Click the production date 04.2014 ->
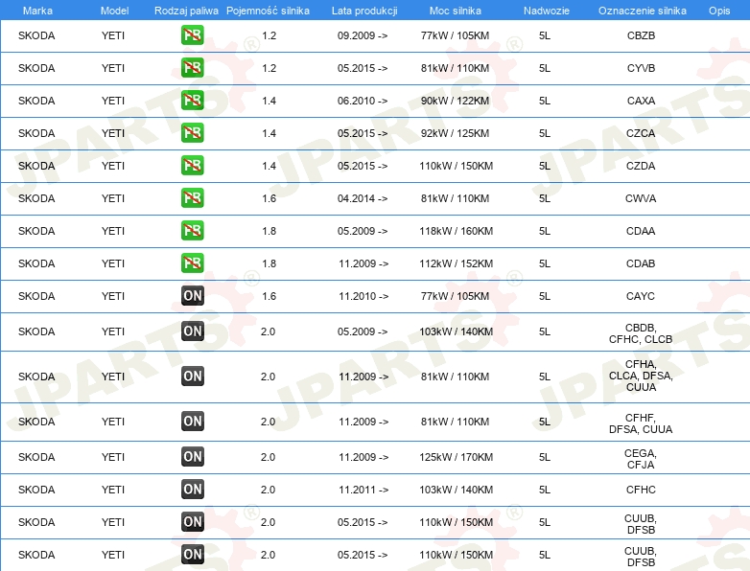Screen dimensions: 750x571 pyautogui.click(x=363, y=197)
